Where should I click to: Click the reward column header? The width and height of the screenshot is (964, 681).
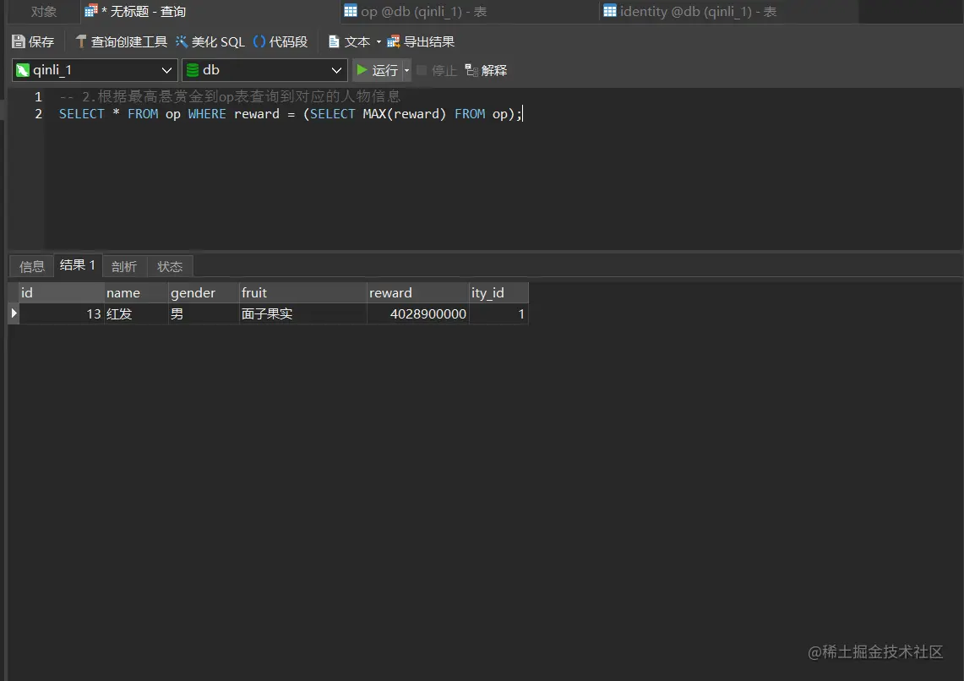tap(418, 292)
